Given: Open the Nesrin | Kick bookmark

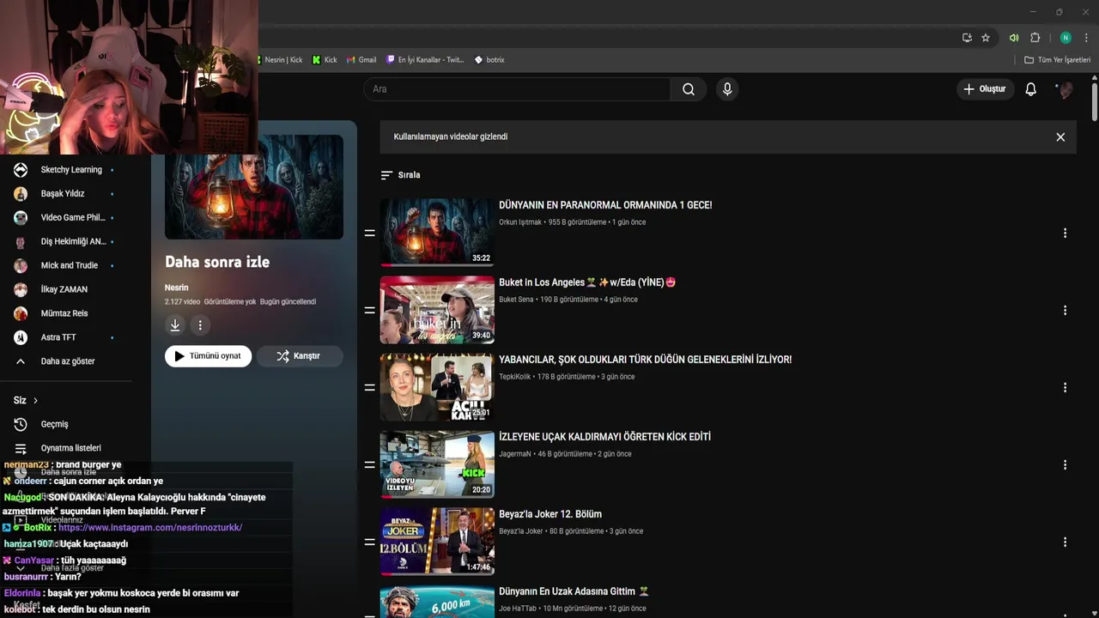Looking at the screenshot, I should [280, 60].
